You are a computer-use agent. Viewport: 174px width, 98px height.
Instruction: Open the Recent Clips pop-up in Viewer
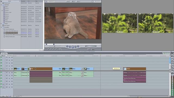[89, 49]
